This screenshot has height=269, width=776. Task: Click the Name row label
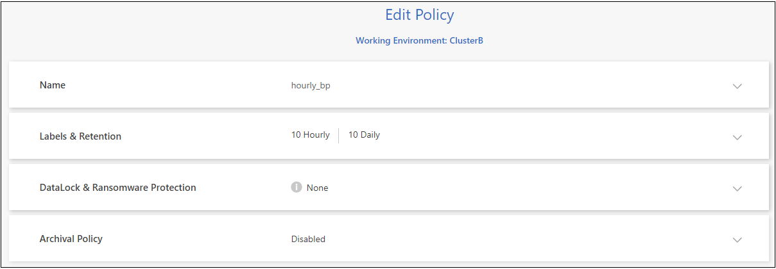pyautogui.click(x=53, y=85)
